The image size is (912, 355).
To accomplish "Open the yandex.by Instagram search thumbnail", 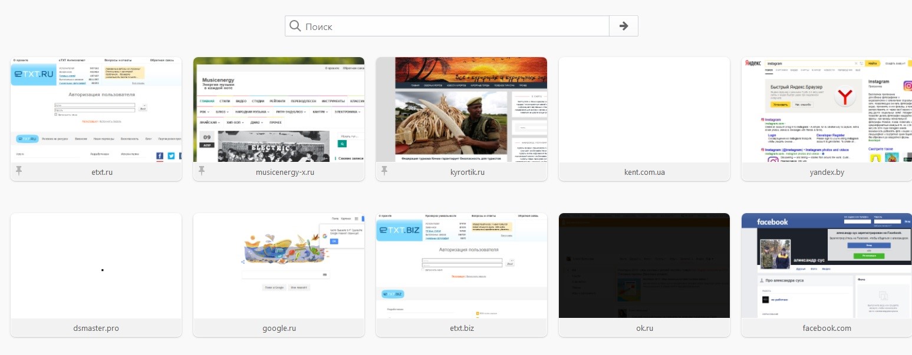I will coord(827,110).
